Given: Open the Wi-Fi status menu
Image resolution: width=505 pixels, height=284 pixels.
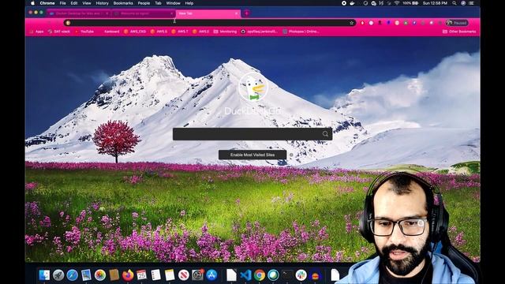Looking at the screenshot, I should 397,3.
